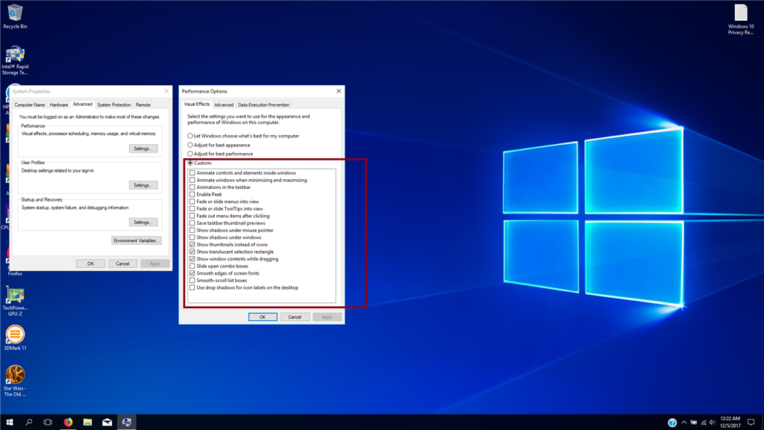
Task: Switch to Data Execution Prevention tab
Action: point(263,105)
